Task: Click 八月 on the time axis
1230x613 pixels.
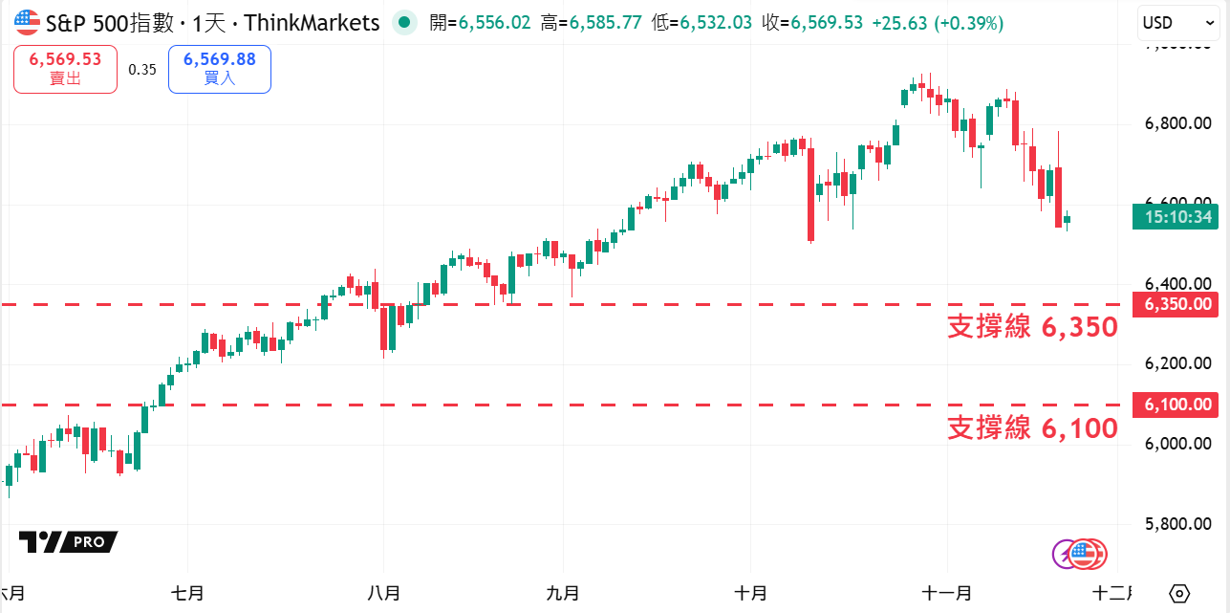Action: point(383,593)
